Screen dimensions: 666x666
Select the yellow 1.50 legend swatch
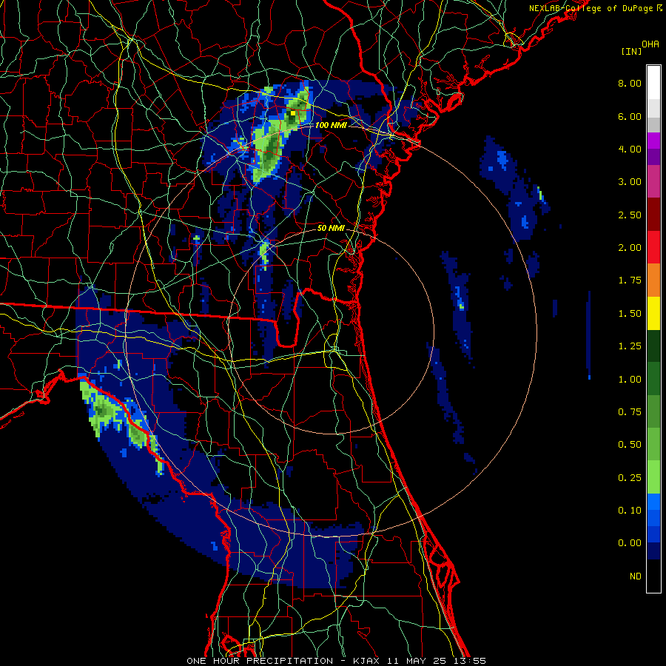(653, 313)
